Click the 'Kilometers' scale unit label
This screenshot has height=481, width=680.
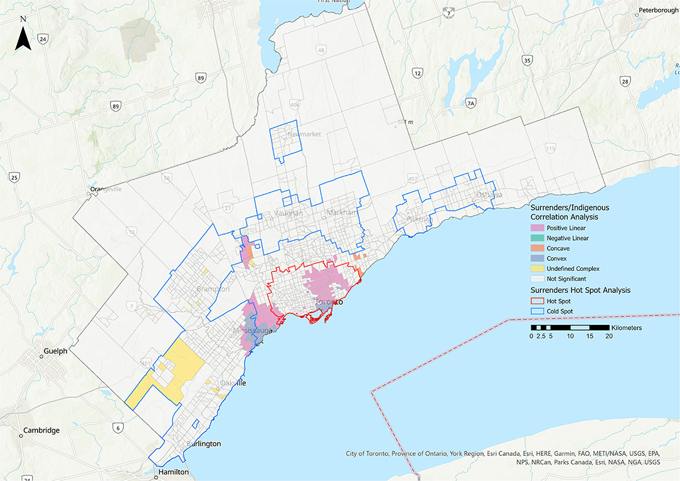click(x=626, y=328)
